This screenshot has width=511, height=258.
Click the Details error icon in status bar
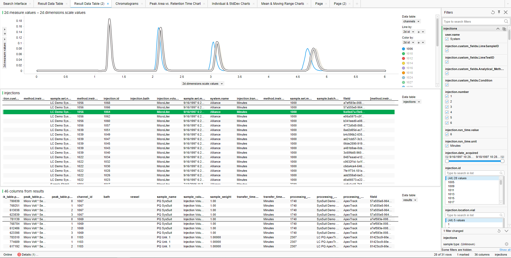(19, 255)
